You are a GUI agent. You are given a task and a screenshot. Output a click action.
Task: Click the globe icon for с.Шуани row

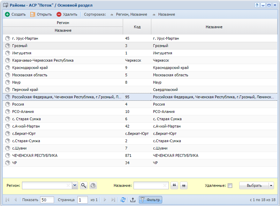[8, 148]
